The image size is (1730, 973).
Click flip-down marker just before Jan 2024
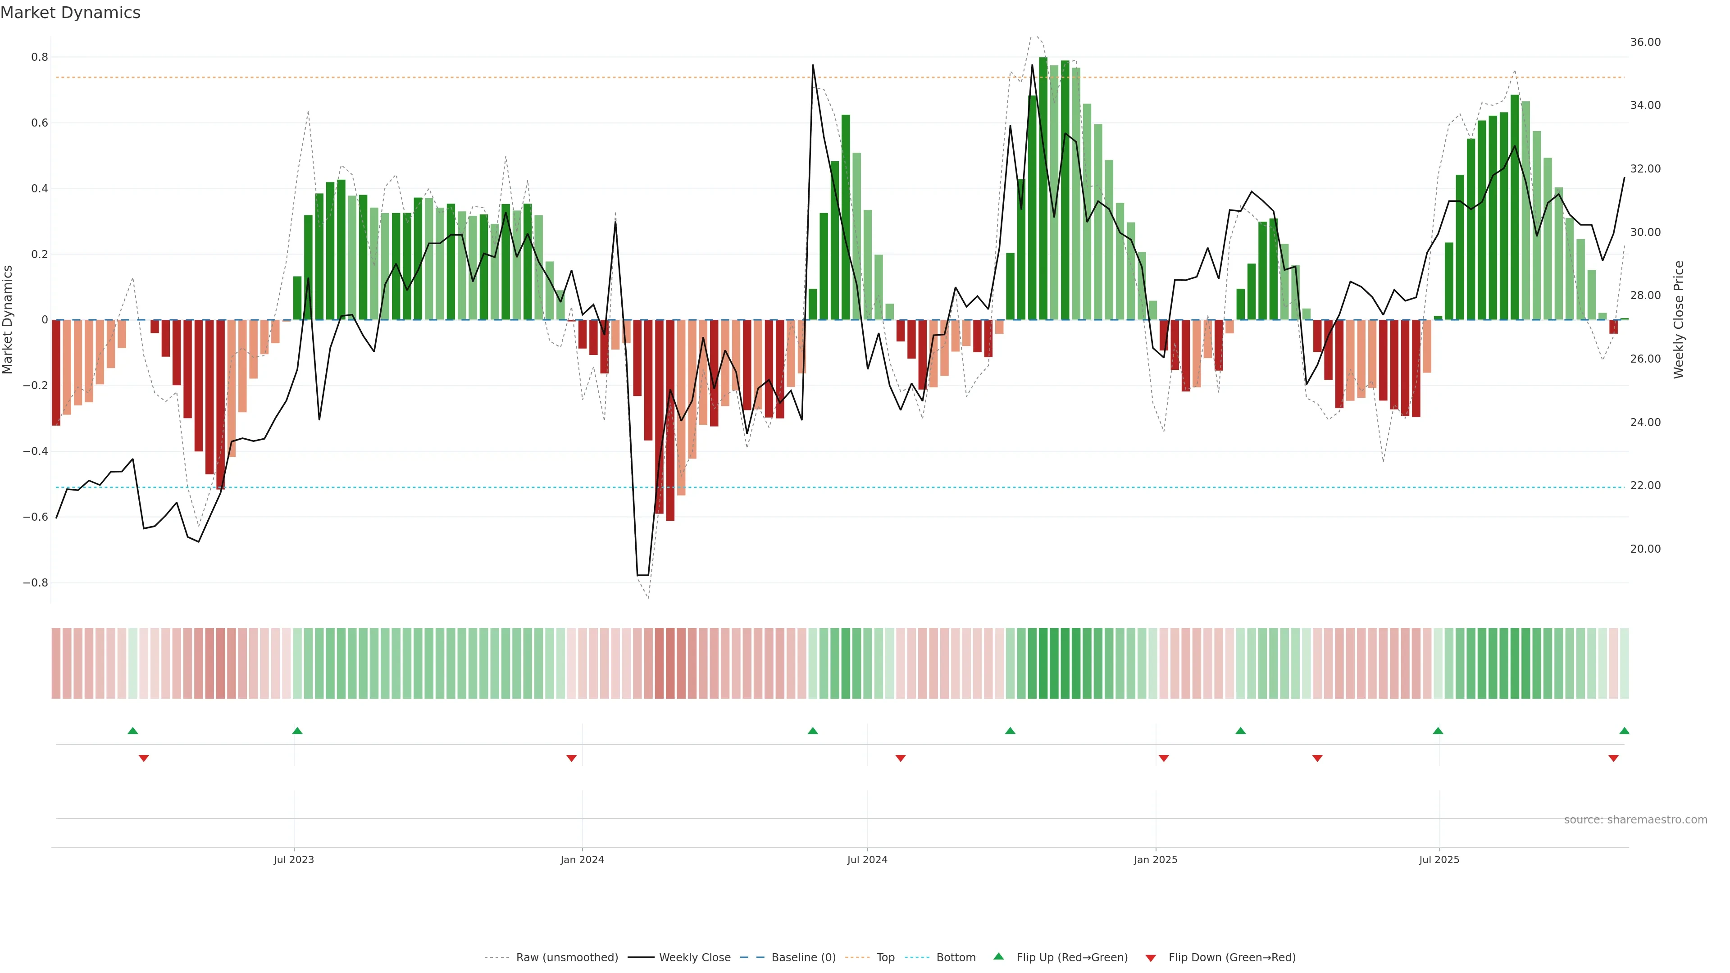pyautogui.click(x=572, y=758)
